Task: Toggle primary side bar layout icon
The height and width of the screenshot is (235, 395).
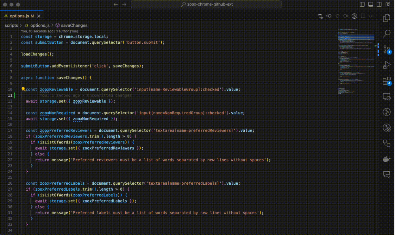Action: [362, 4]
